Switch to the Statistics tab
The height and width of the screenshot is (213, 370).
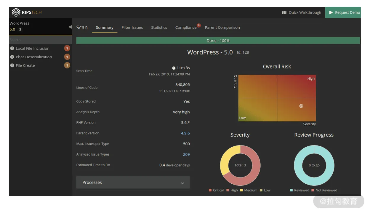tap(159, 28)
